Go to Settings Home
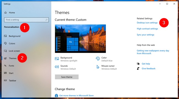The width and height of the screenshot is (179, 99). 12,13
